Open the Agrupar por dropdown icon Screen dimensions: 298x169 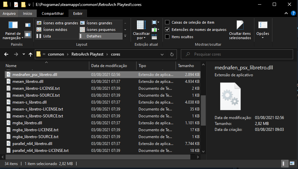click(156, 22)
